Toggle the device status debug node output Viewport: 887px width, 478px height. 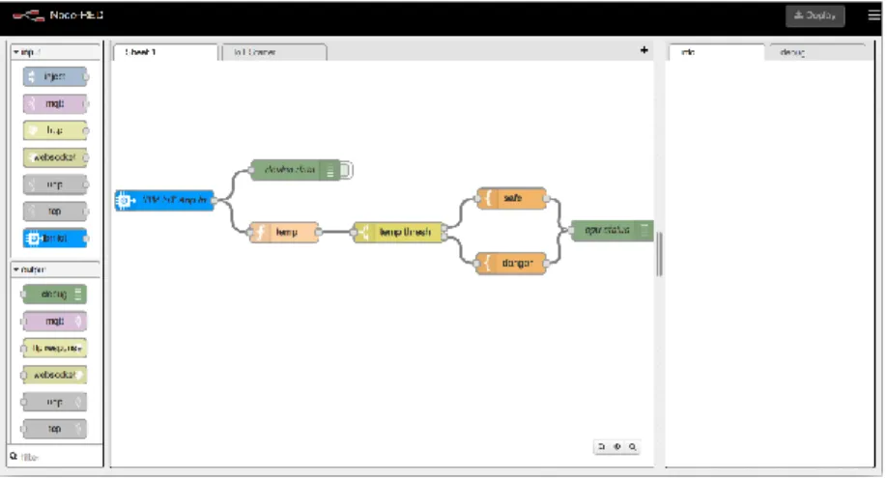click(347, 170)
